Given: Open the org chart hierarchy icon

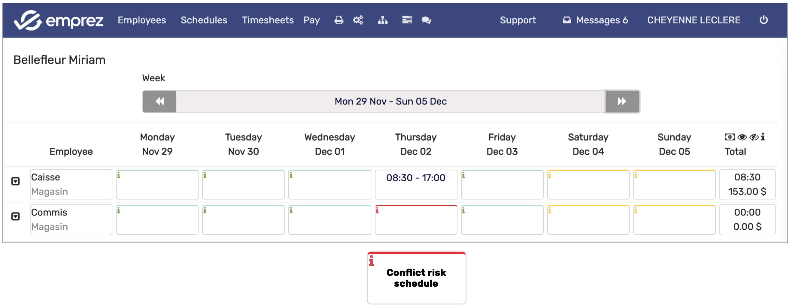Looking at the screenshot, I should [382, 20].
